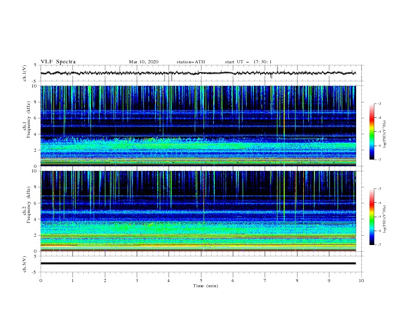The width and height of the screenshot is (407, 315).
Task: Click time axis tick label "3"
Action: 137,281
